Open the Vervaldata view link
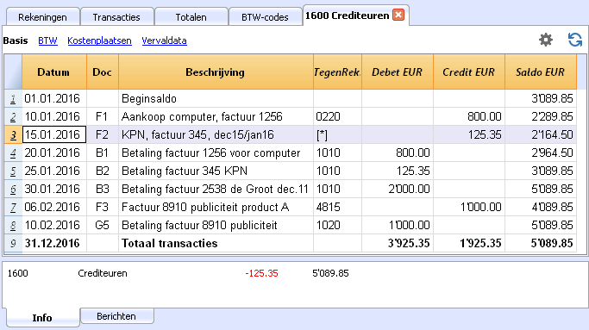 coord(164,40)
